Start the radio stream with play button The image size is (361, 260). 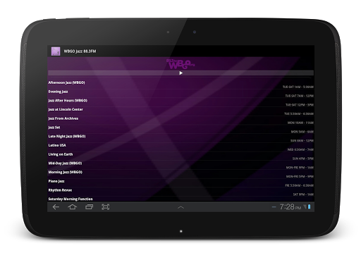pos(180,73)
